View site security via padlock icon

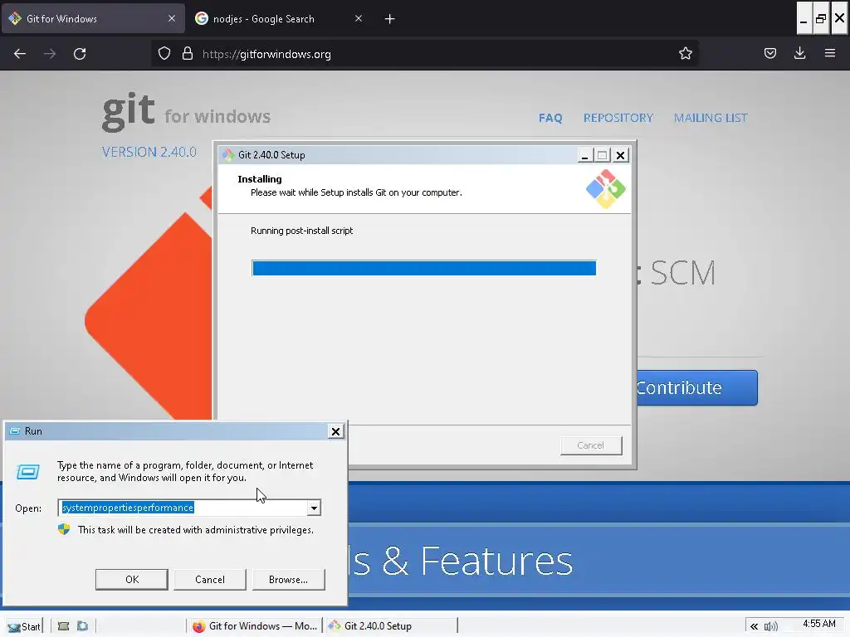pyautogui.click(x=188, y=53)
